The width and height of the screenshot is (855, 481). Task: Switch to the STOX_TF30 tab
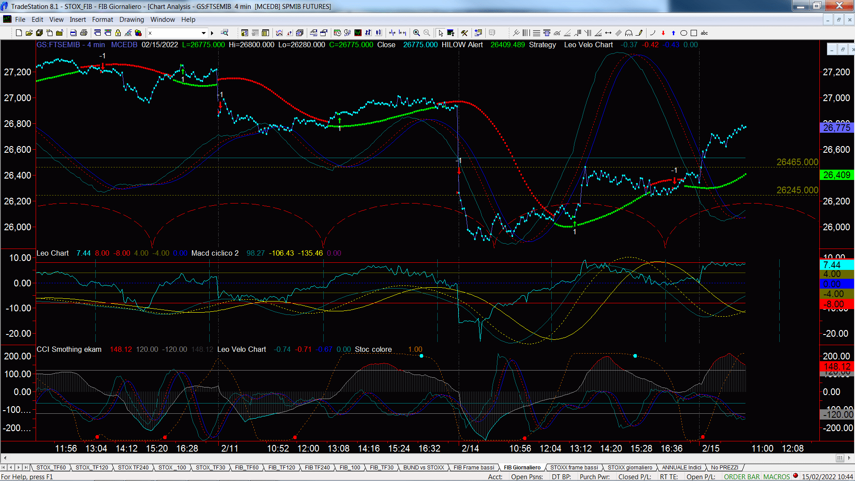tap(210, 467)
